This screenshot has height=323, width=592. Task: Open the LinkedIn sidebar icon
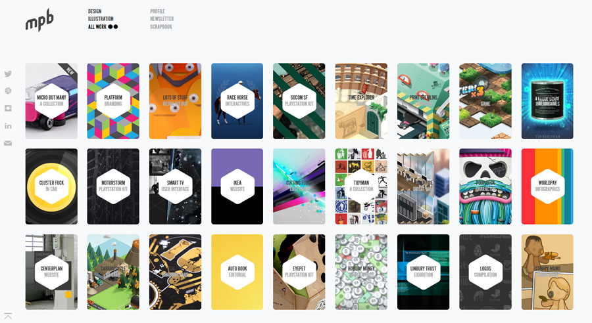[x=8, y=126]
